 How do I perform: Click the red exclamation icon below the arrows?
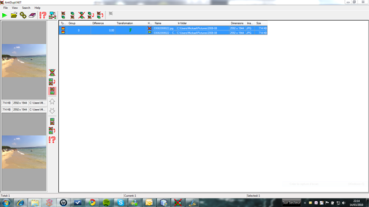pyautogui.click(x=52, y=140)
